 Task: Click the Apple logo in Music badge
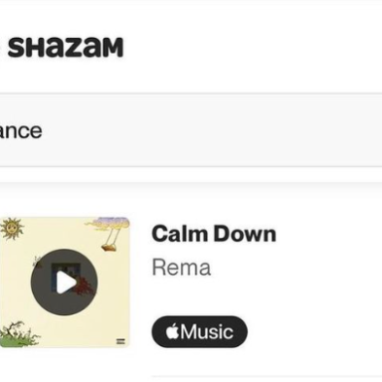(172, 331)
